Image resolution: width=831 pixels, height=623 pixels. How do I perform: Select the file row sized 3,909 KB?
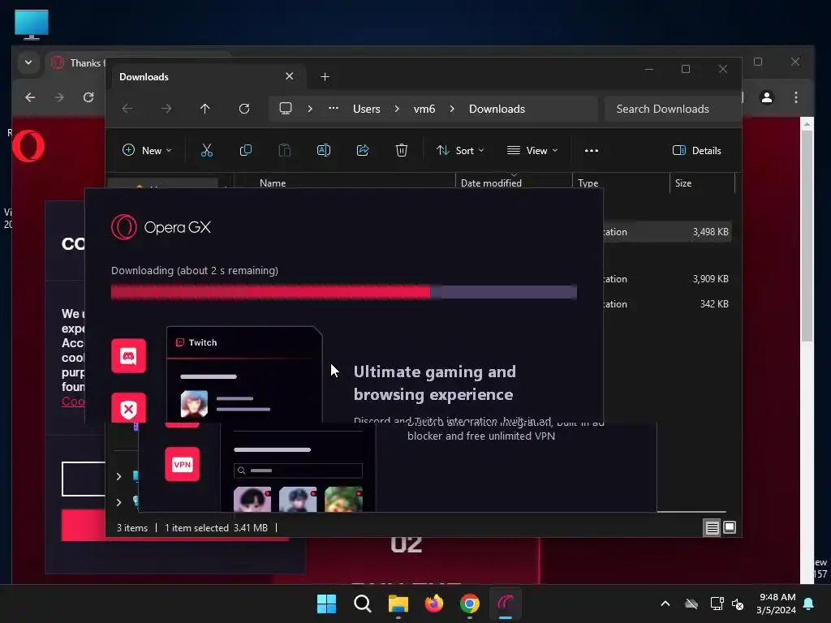[x=667, y=279]
